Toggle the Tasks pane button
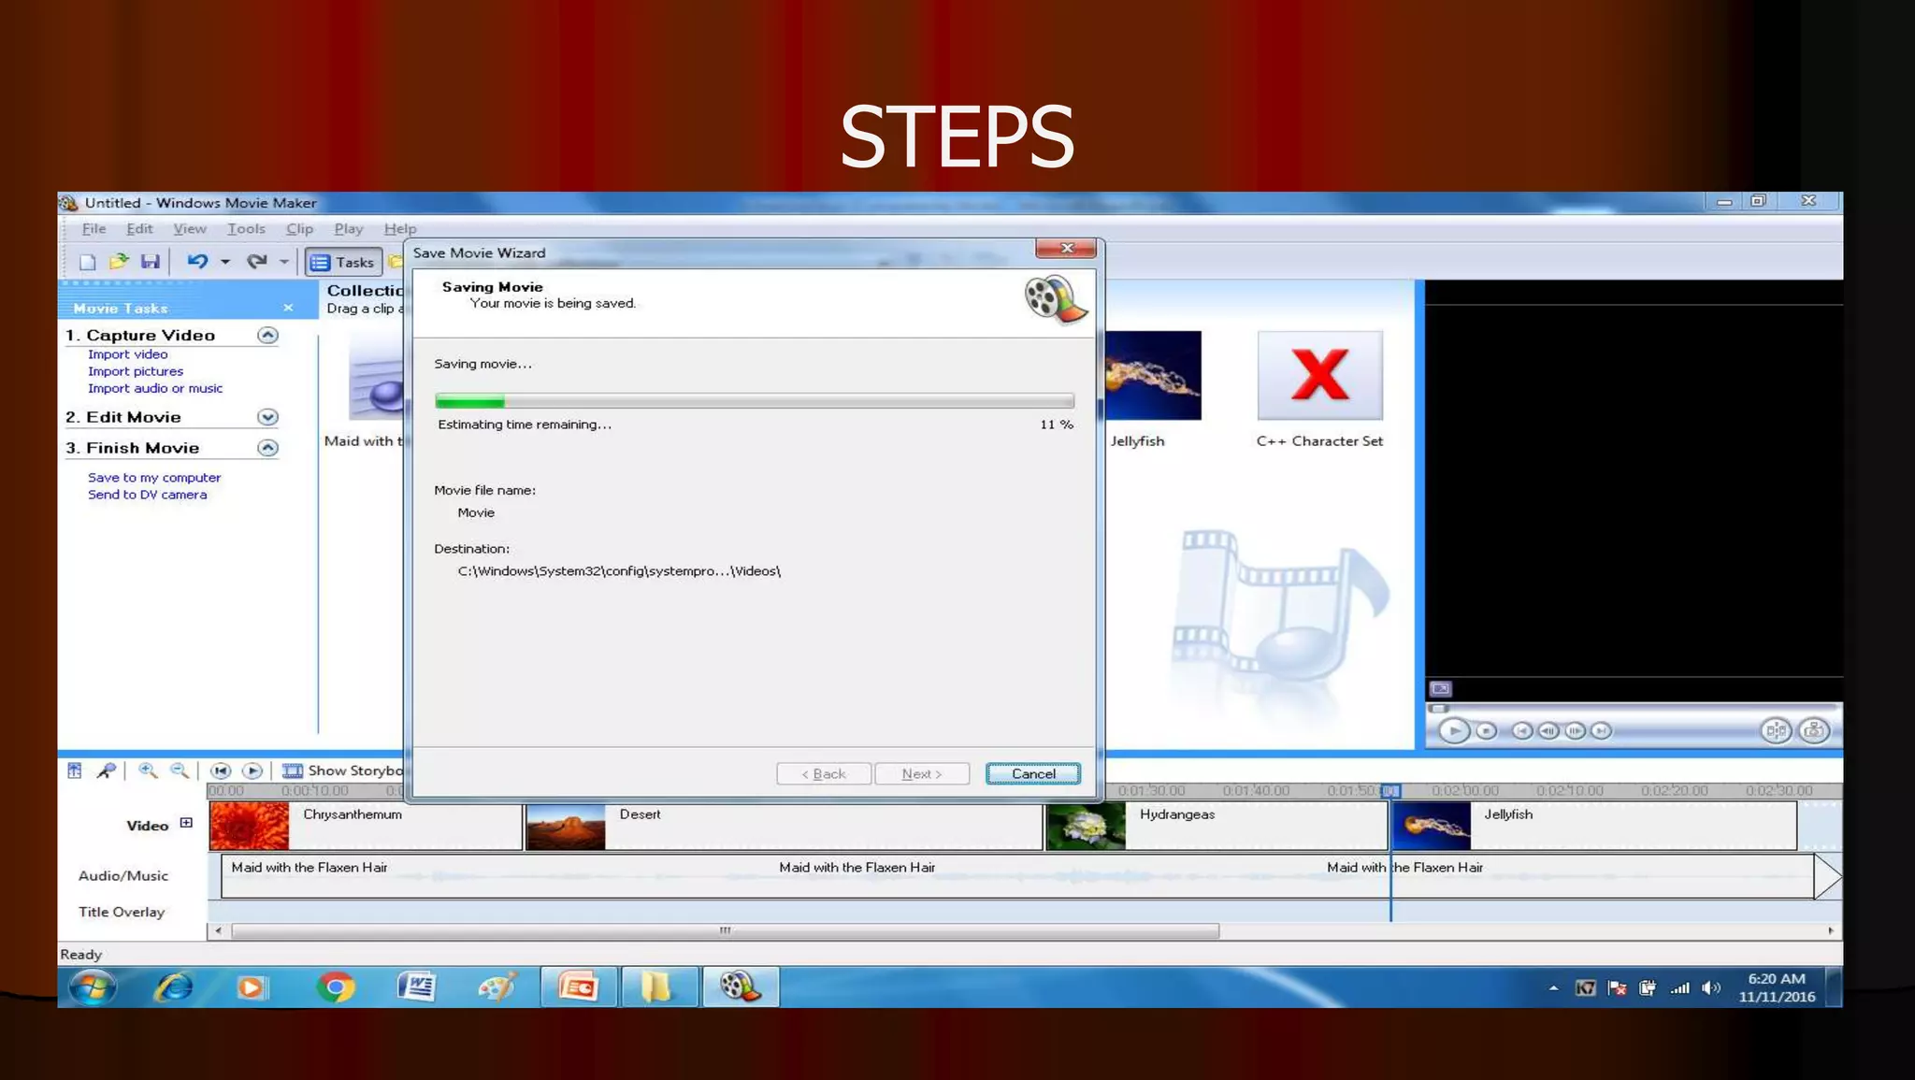The image size is (1915, 1080). click(x=343, y=262)
